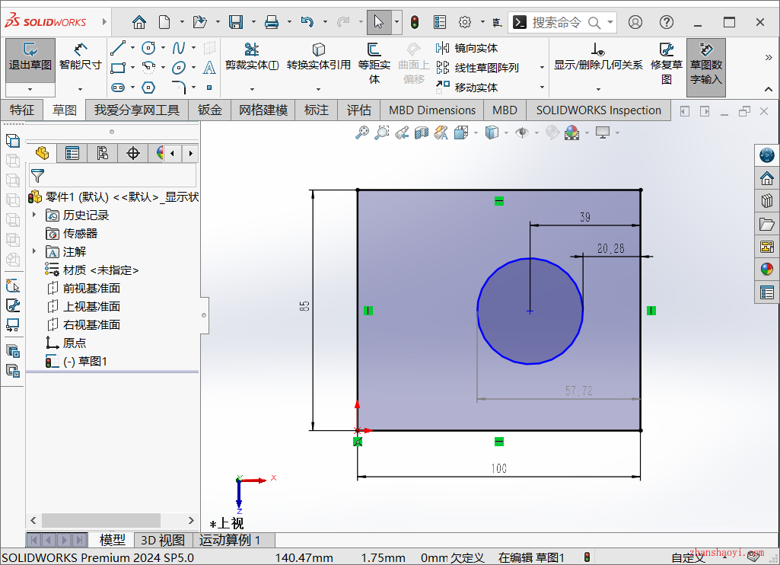Toggle the Select cursor tool
Viewport: 780px width, 565px height.
tap(379, 22)
